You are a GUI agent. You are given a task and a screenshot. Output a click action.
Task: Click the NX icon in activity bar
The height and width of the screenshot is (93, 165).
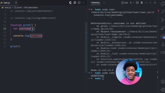(x=163, y=52)
